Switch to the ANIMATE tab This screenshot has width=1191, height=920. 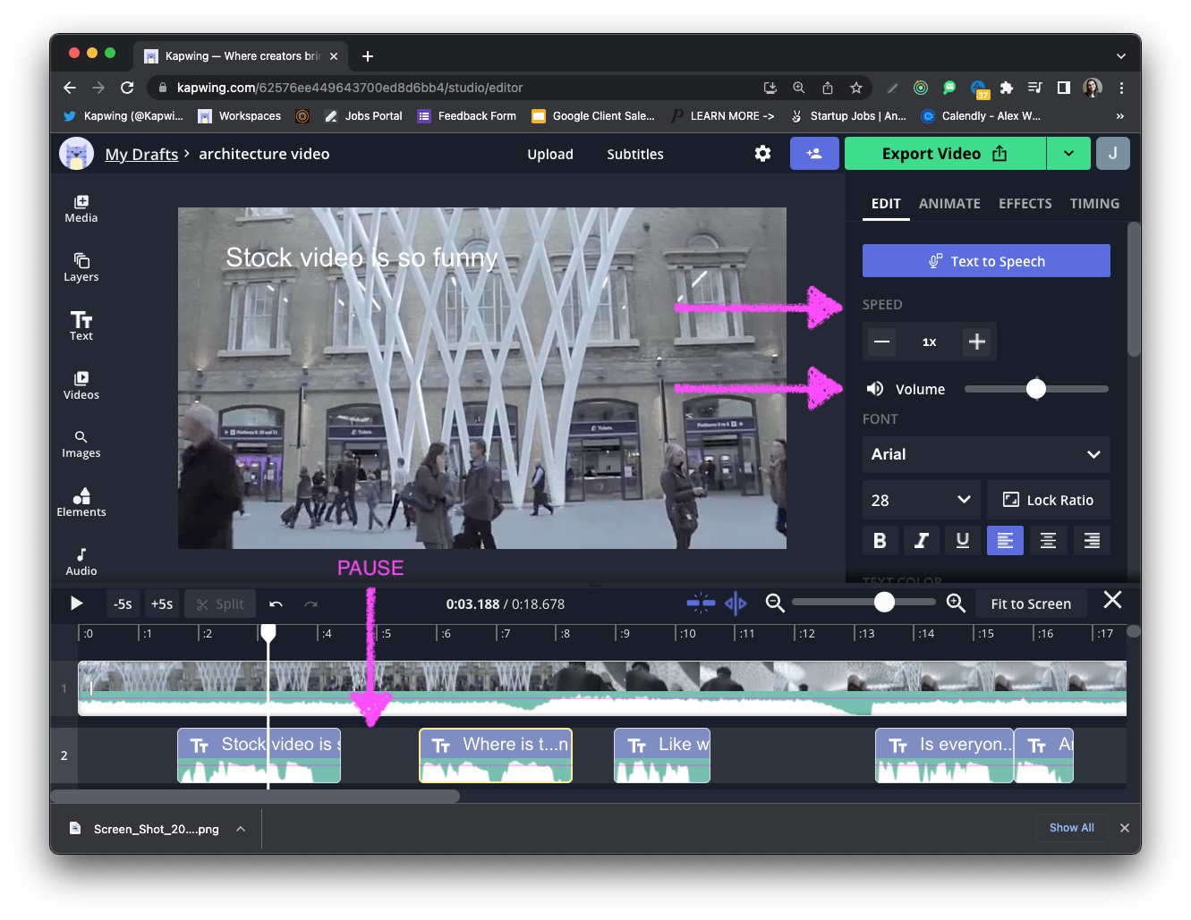[949, 204]
